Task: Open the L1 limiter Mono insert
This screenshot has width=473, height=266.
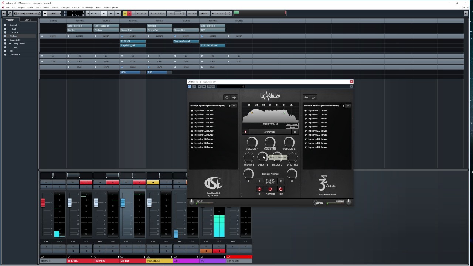Action: pos(212,45)
